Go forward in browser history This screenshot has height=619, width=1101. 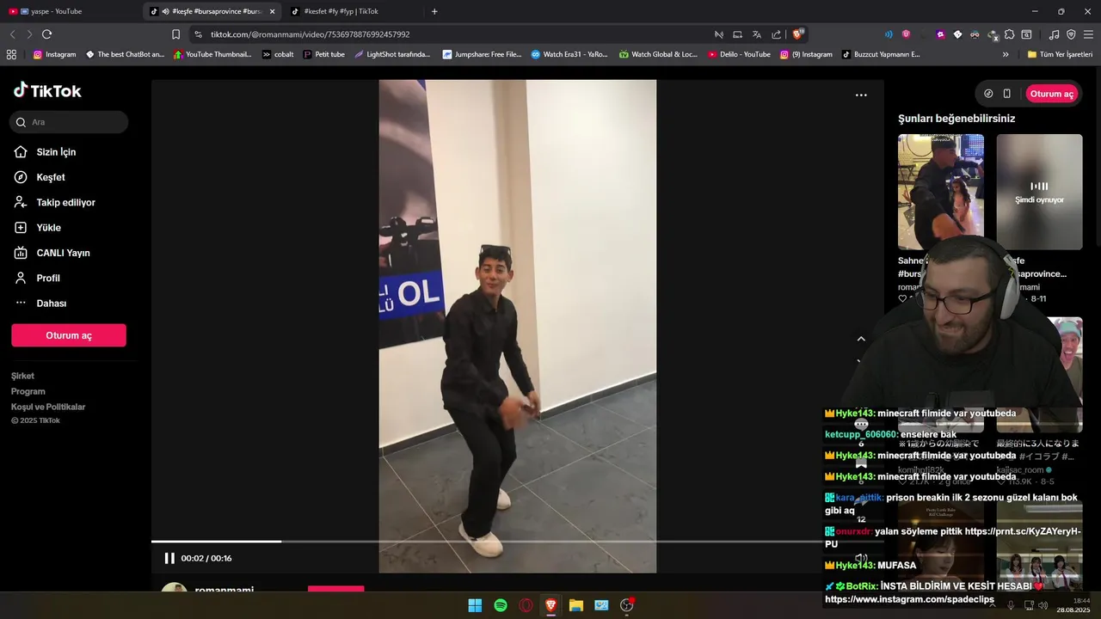click(29, 34)
